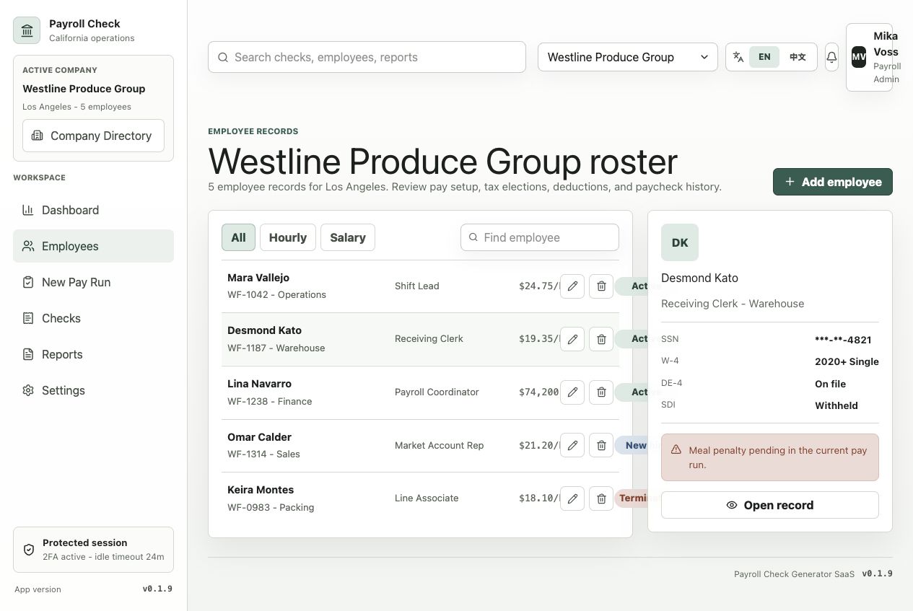The height and width of the screenshot is (611, 913).
Task: Select Lina Navarro row name
Action: tap(259, 384)
